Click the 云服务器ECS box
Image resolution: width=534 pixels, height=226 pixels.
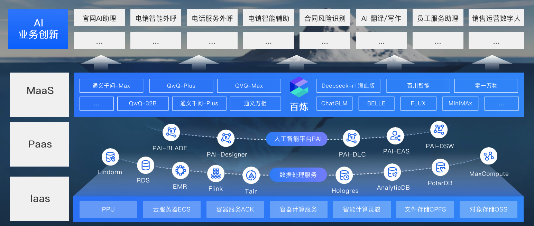click(x=172, y=209)
